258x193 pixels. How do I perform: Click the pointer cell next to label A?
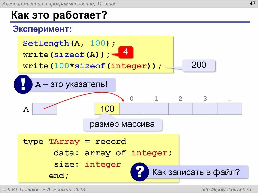(45, 109)
